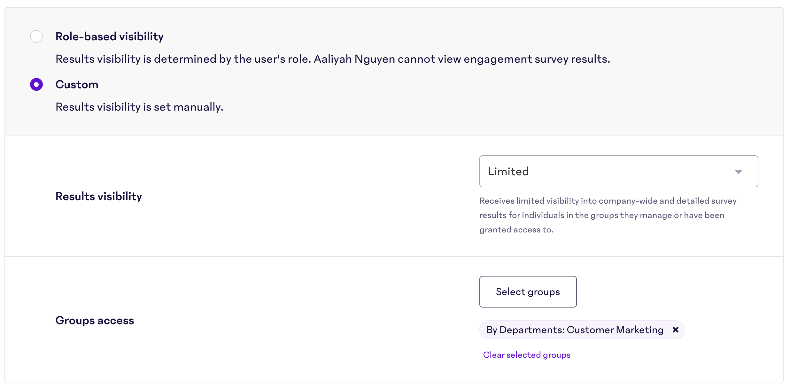The image size is (790, 390).
Task: Select the Role-based visibility radio button
Action: pos(36,36)
